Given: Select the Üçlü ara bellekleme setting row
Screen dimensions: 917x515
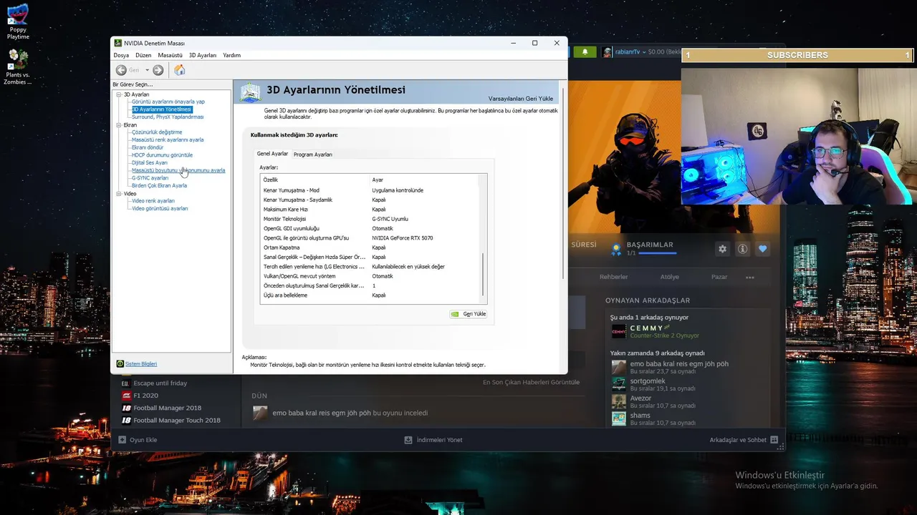Looking at the screenshot, I should point(370,295).
